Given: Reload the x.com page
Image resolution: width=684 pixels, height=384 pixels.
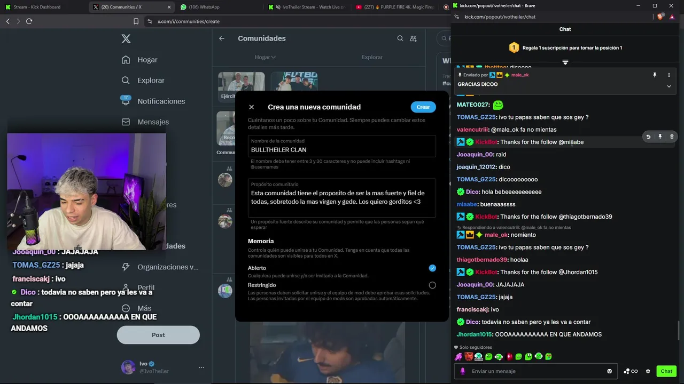Looking at the screenshot, I should coord(29,21).
